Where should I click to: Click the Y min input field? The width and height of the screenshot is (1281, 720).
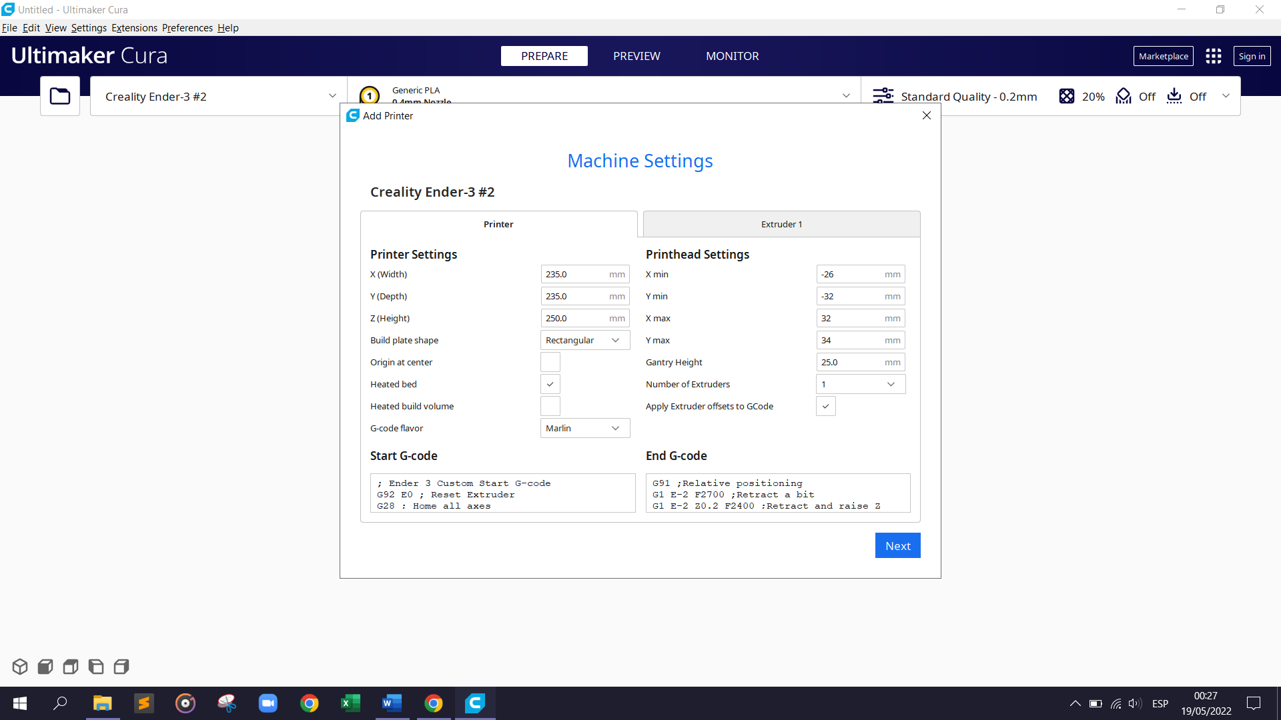point(861,296)
